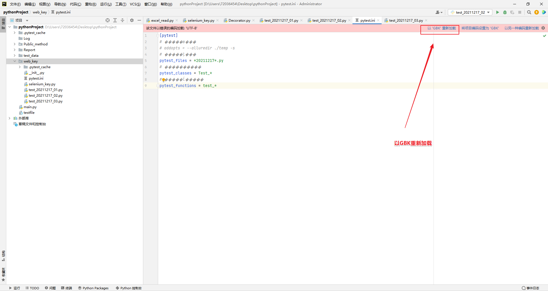Close the Decorator.py editor tab
The image size is (548, 291).
coord(253,20)
